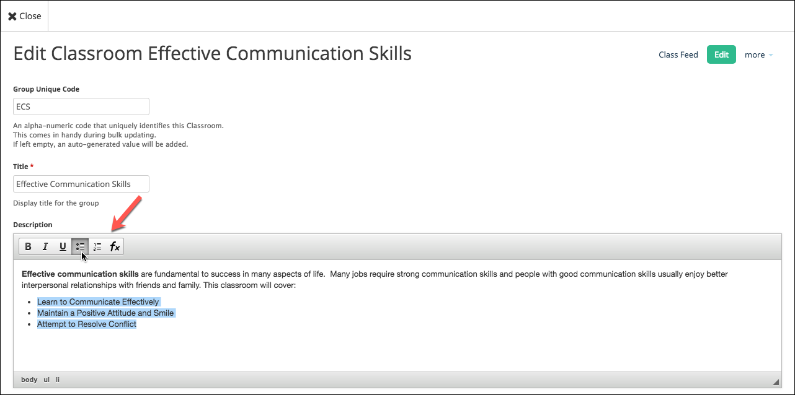Click the 'Attempt to Resolve Conflict' bullet
The height and width of the screenshot is (395, 795).
click(87, 324)
